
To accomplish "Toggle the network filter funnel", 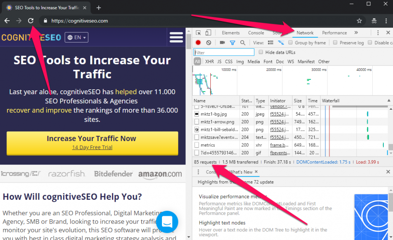I will (232, 43).
